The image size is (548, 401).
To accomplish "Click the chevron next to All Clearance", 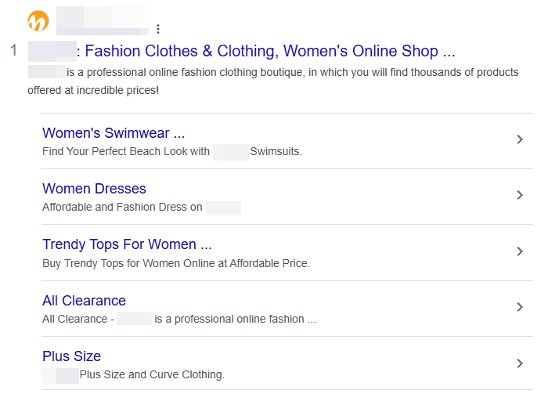I will point(520,307).
